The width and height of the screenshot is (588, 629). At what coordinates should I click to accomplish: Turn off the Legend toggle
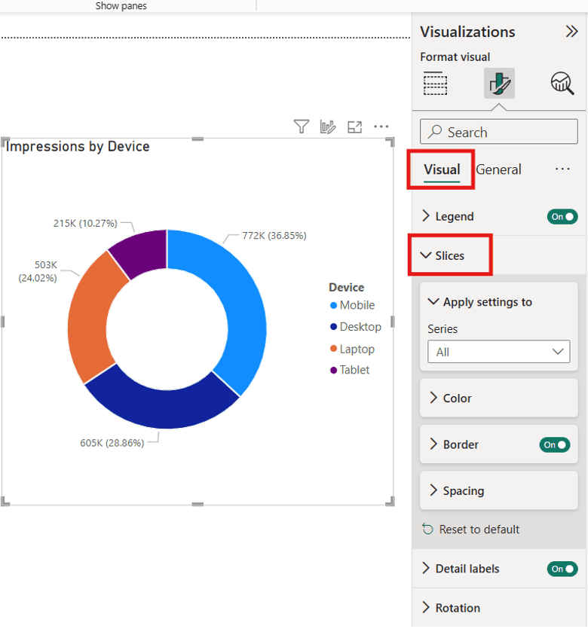point(562,217)
